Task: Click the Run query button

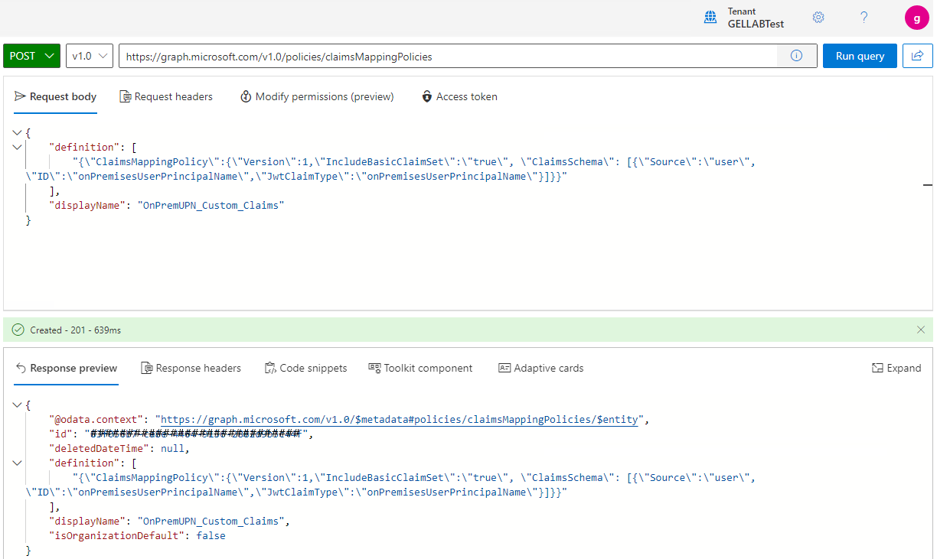Action: tap(860, 55)
